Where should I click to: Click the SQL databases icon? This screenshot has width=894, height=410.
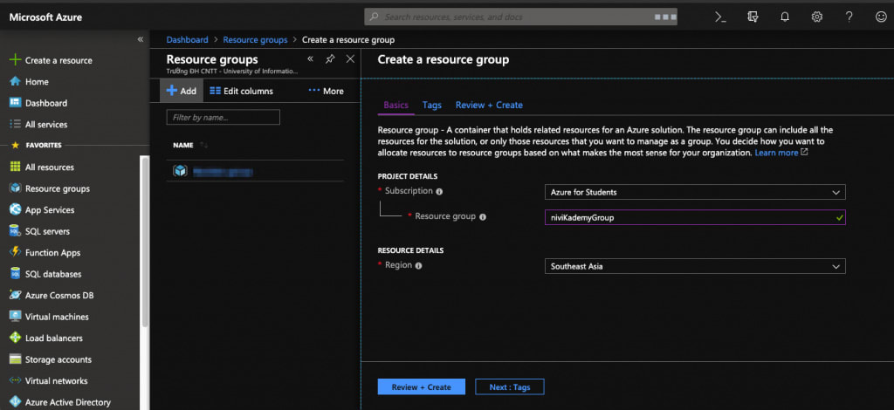click(16, 274)
